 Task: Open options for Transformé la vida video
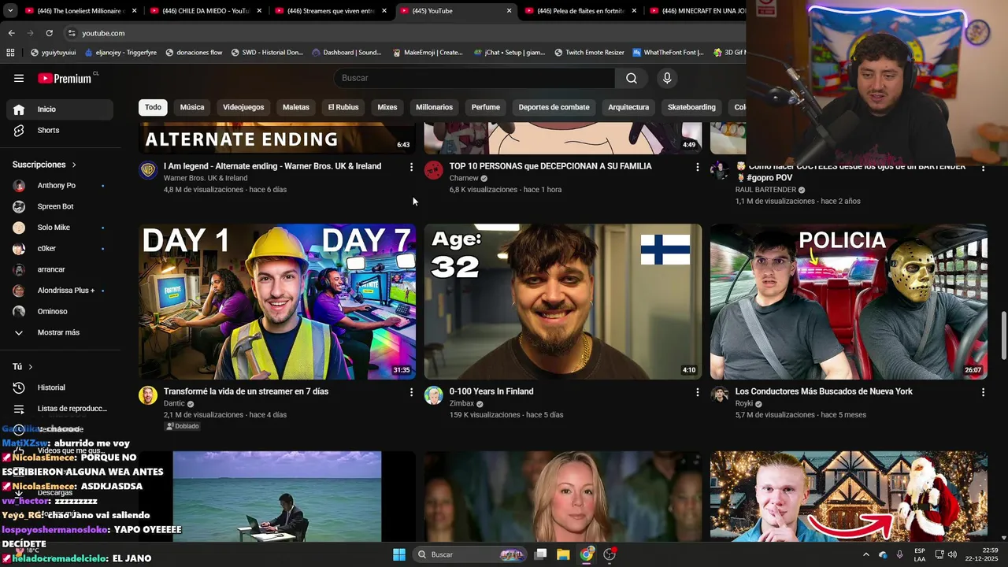411,392
